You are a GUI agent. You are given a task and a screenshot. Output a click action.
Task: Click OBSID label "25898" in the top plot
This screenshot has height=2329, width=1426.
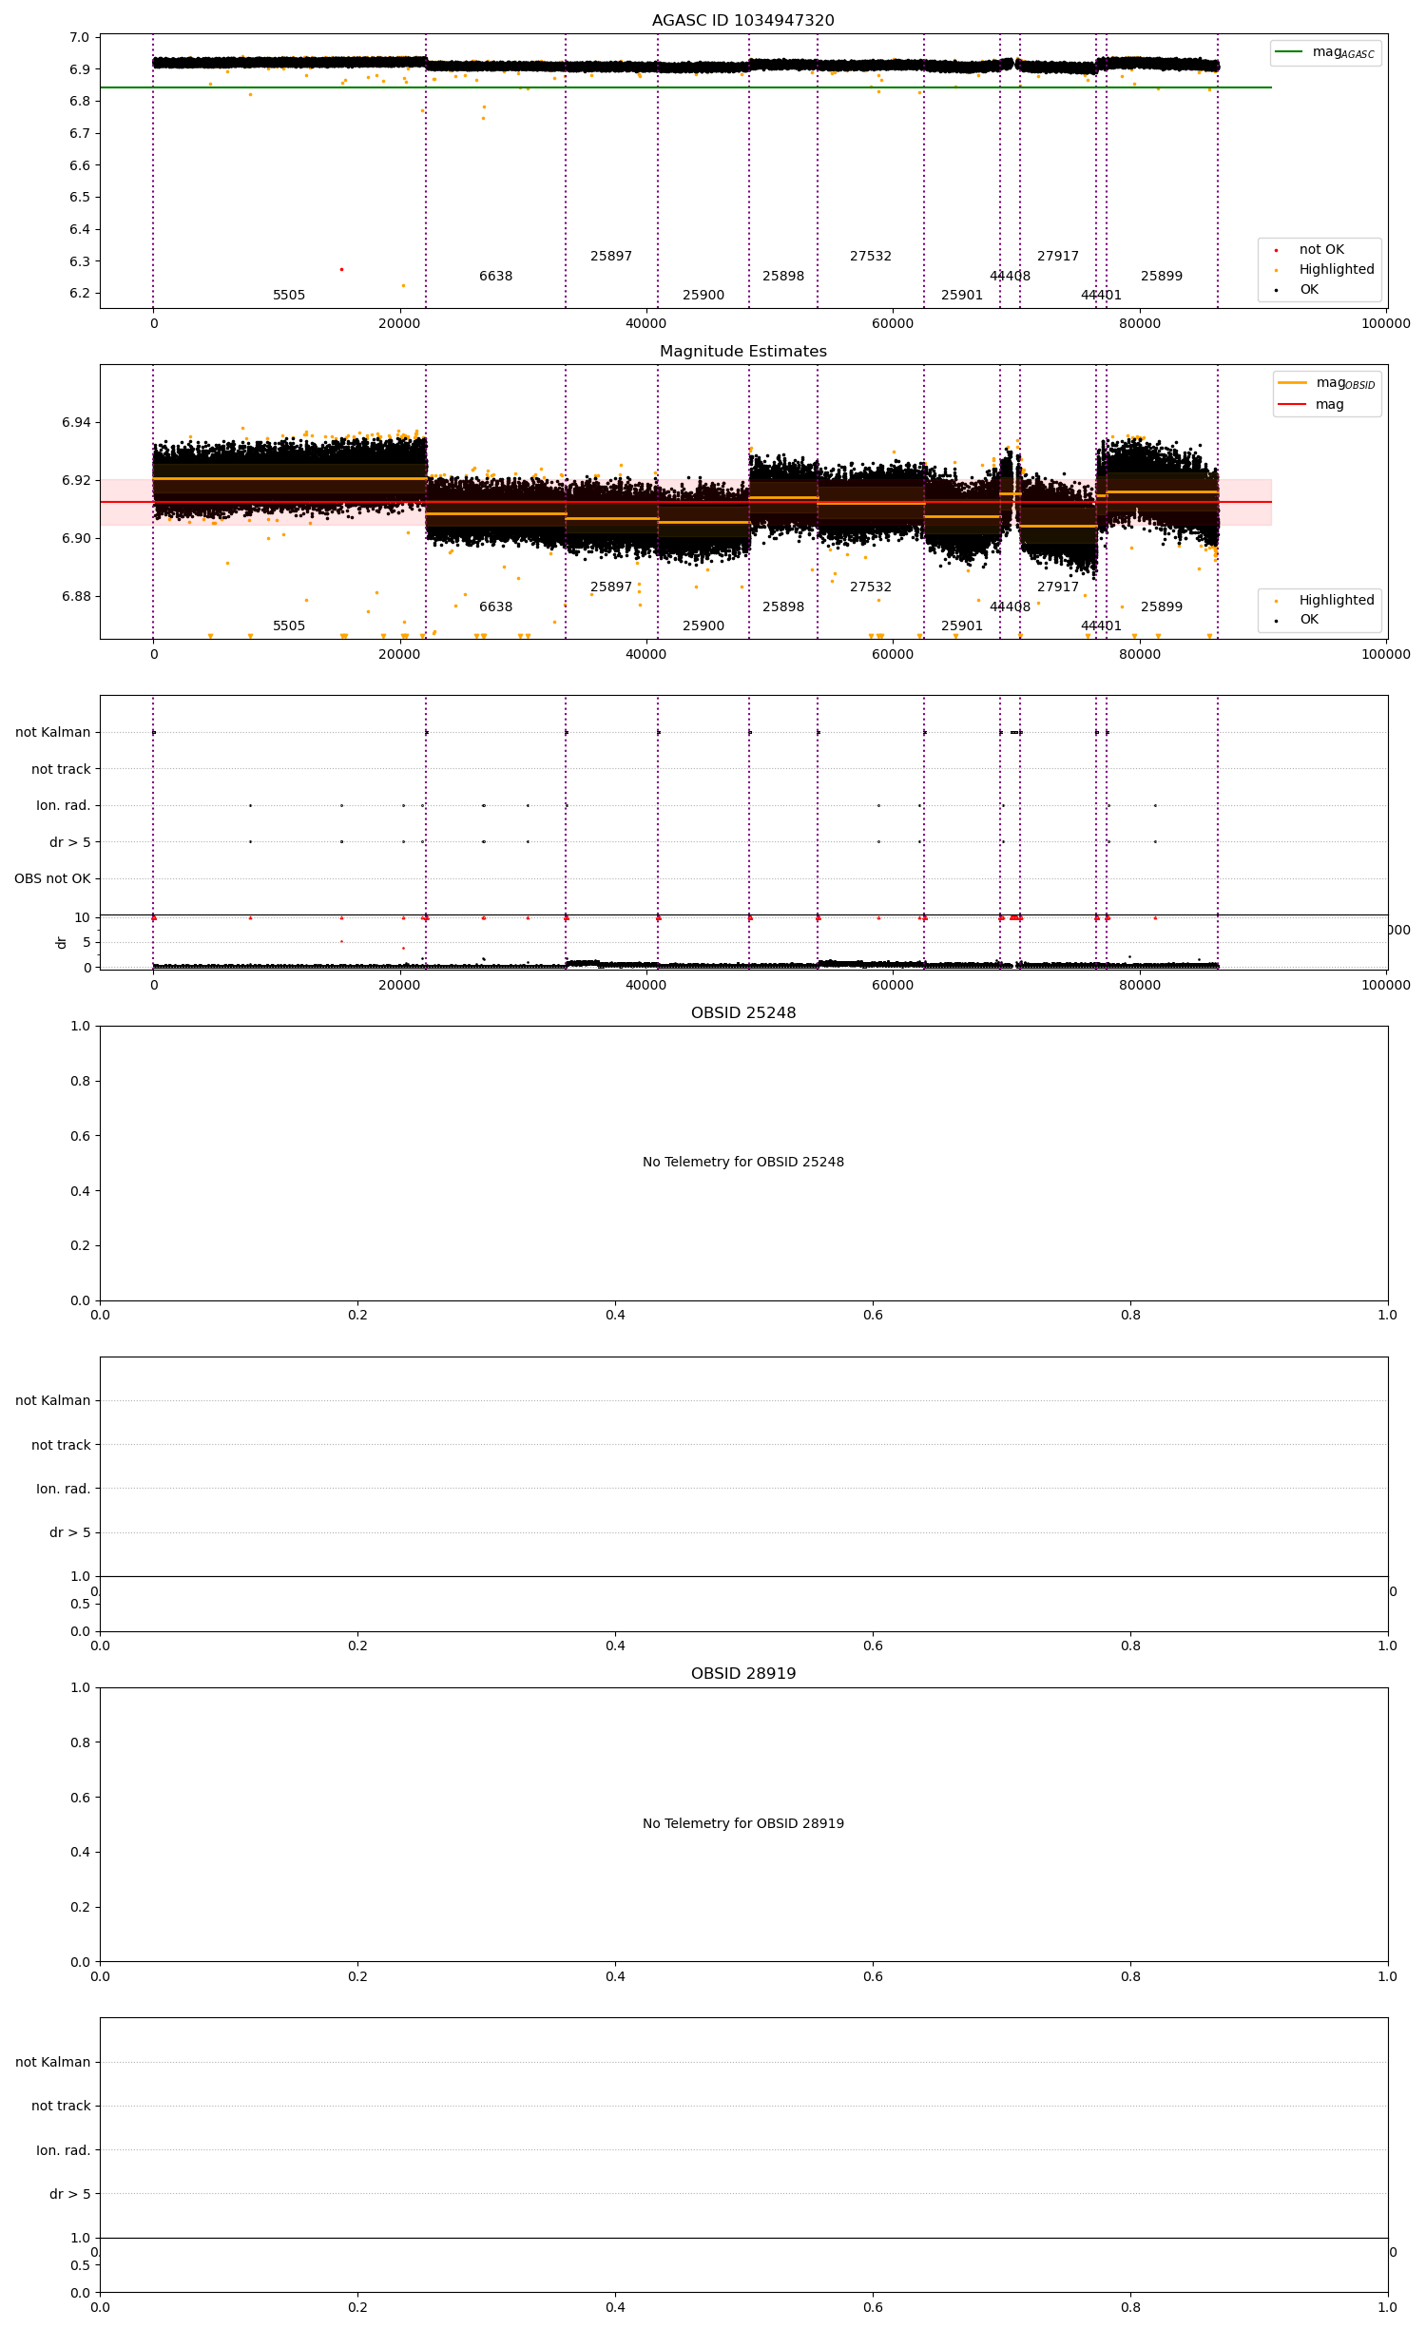click(782, 276)
